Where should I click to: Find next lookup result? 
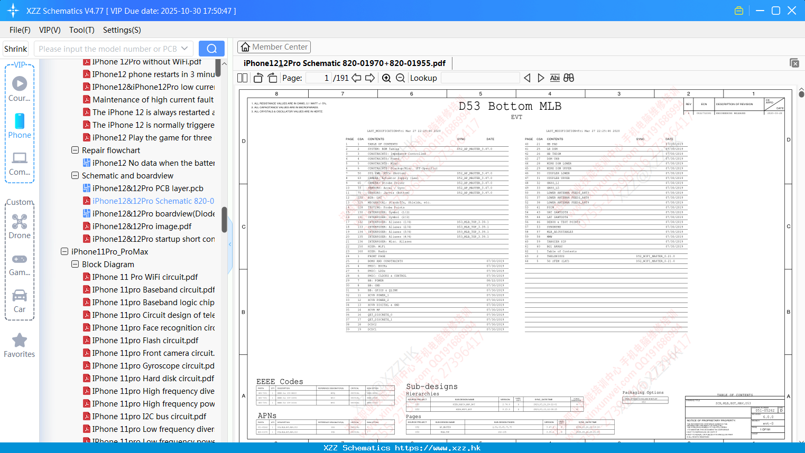pos(541,78)
